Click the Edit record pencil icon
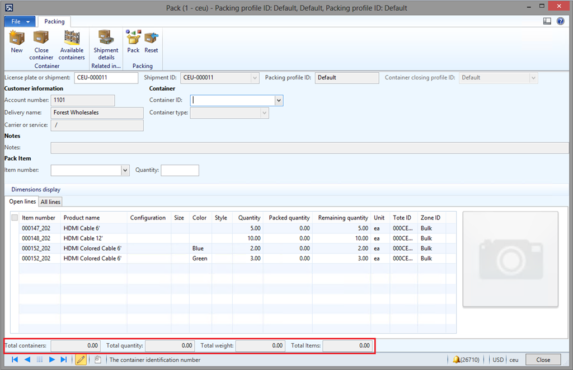Viewport: 573px width, 370px height. (x=81, y=359)
